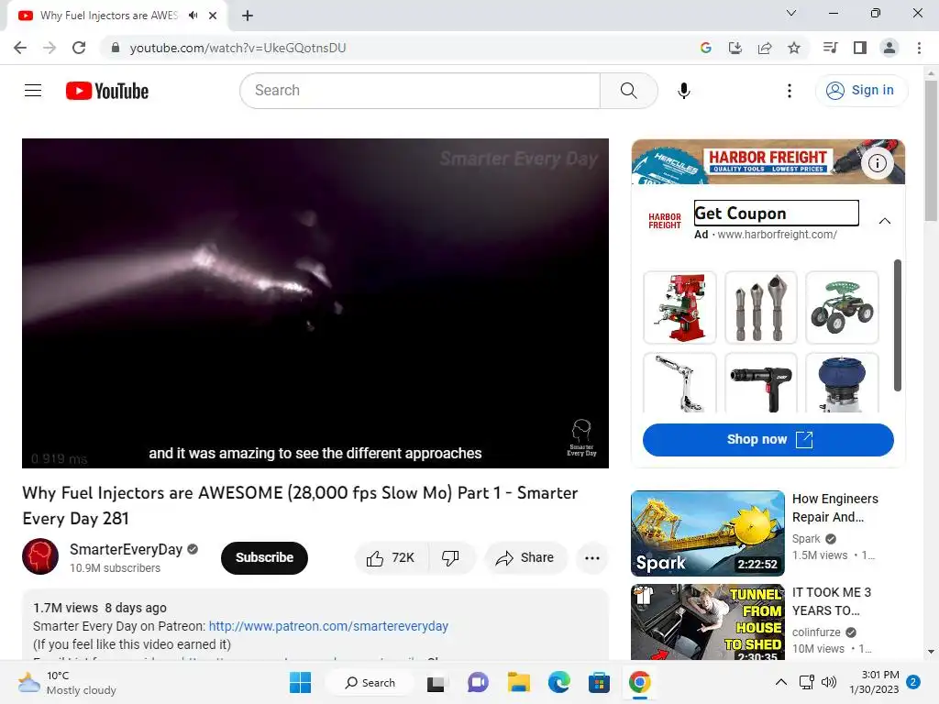Click Sign in button
Image resolution: width=939 pixels, height=704 pixels.
pos(860,91)
